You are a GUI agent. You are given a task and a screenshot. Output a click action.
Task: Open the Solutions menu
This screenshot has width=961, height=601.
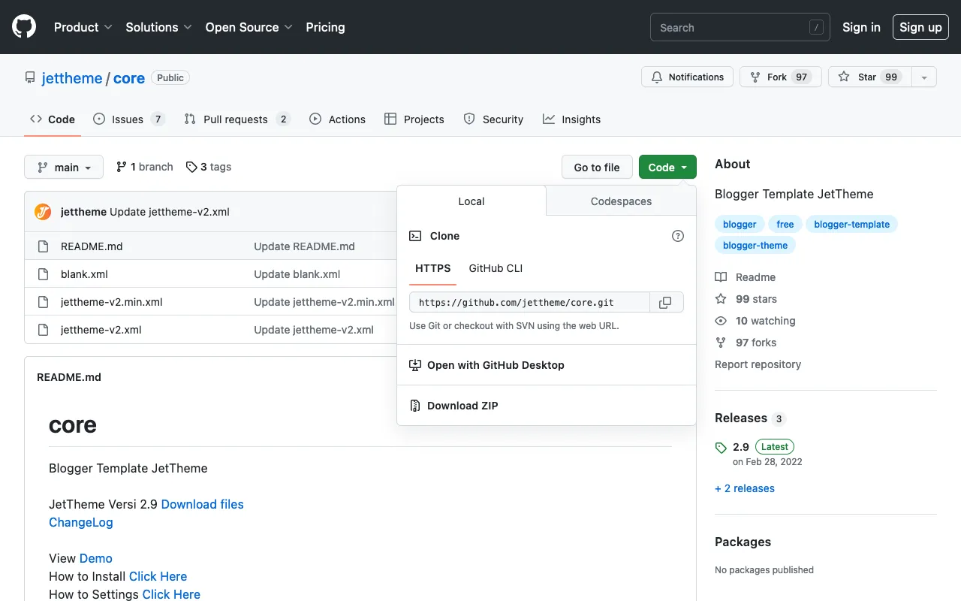point(159,27)
